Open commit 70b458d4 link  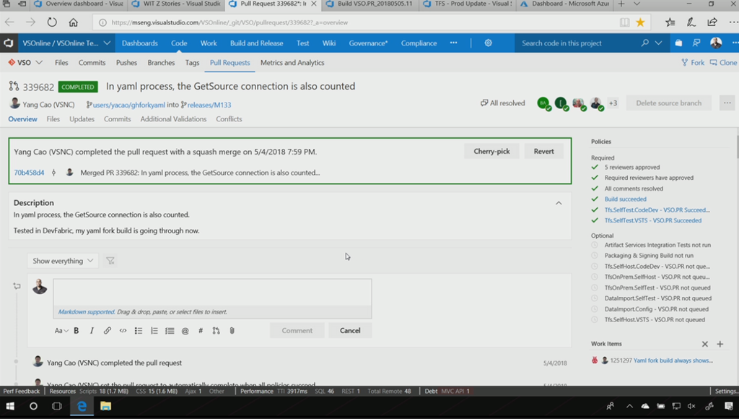pyautogui.click(x=29, y=173)
